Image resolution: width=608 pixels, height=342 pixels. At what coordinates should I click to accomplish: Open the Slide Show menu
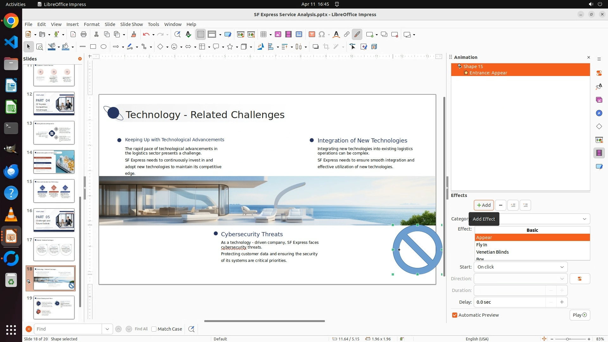[131, 24]
